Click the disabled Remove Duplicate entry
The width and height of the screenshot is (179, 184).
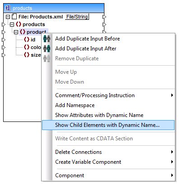(x=108, y=58)
